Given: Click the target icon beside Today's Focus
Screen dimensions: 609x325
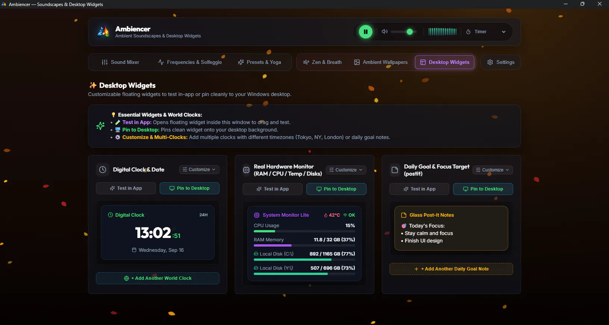Looking at the screenshot, I should 404,226.
